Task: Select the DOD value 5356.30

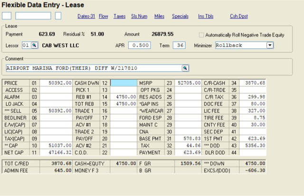Action: (253, 145)
